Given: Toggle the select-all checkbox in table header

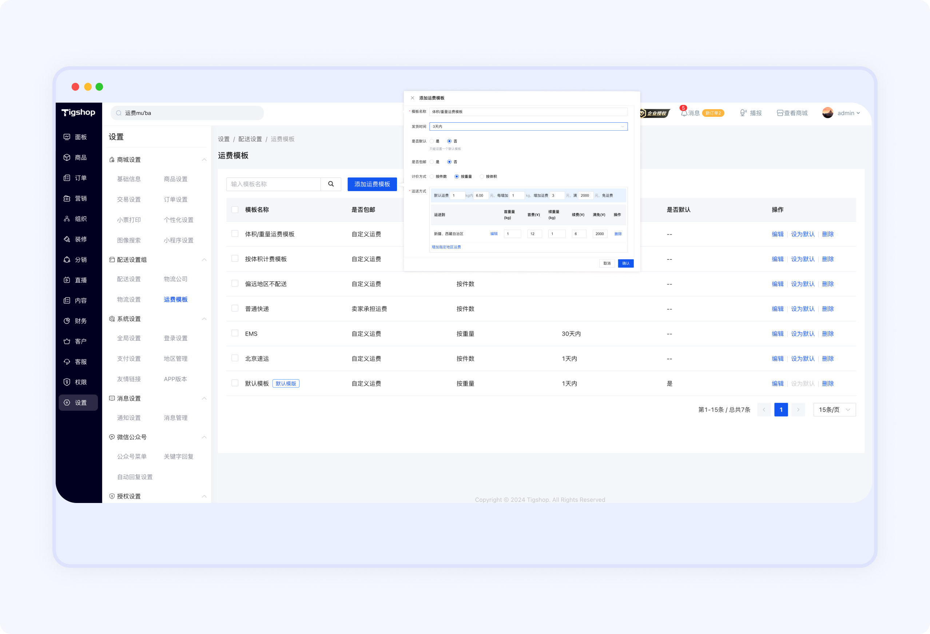Looking at the screenshot, I should coord(235,209).
